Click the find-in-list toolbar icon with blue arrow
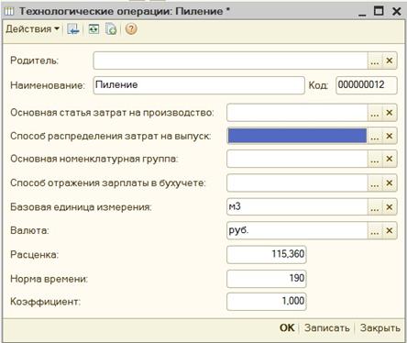This screenshot has width=407, height=343. pyautogui.click(x=73, y=29)
